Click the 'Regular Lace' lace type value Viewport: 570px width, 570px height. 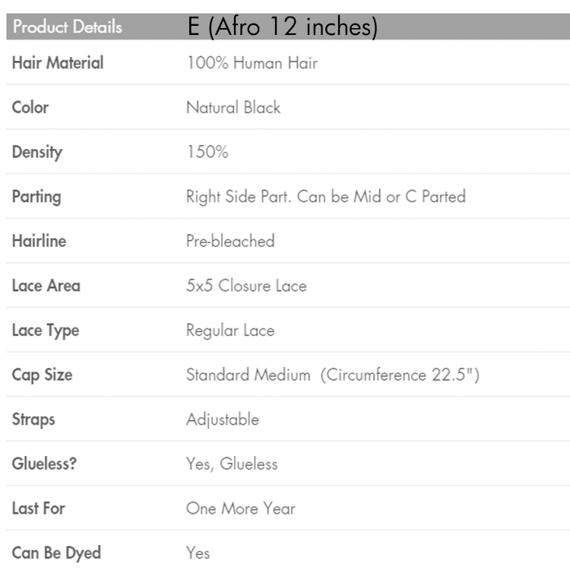[x=230, y=331]
